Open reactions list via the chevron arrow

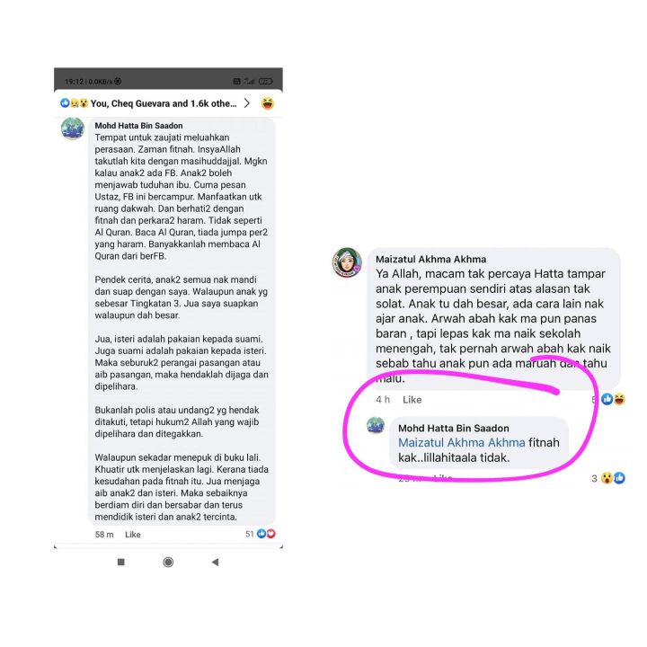tap(246, 103)
